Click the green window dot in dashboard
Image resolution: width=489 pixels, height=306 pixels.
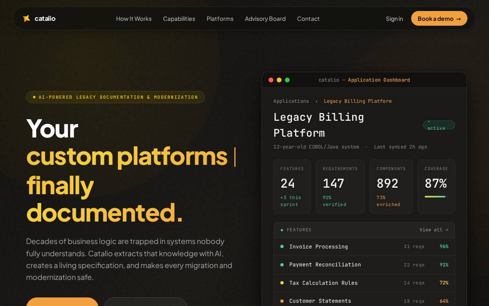[287, 80]
